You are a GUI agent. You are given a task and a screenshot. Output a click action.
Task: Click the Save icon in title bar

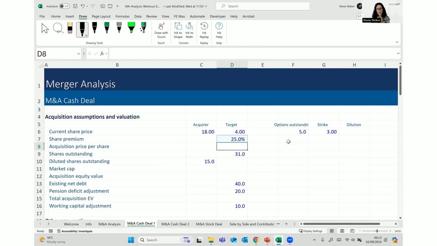[x=75, y=6]
